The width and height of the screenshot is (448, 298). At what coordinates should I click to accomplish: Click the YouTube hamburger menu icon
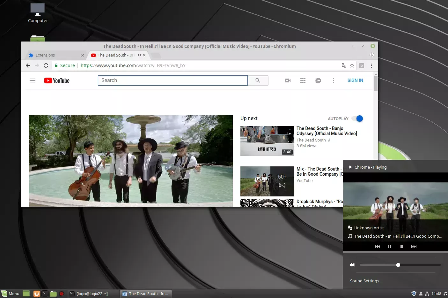32,80
